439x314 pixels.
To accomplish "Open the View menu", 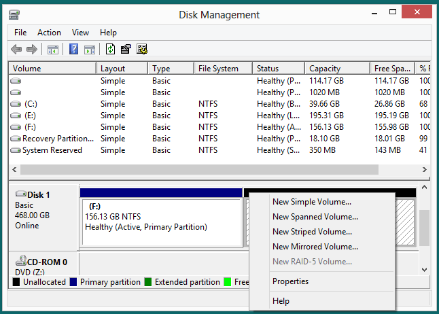I will click(80, 33).
